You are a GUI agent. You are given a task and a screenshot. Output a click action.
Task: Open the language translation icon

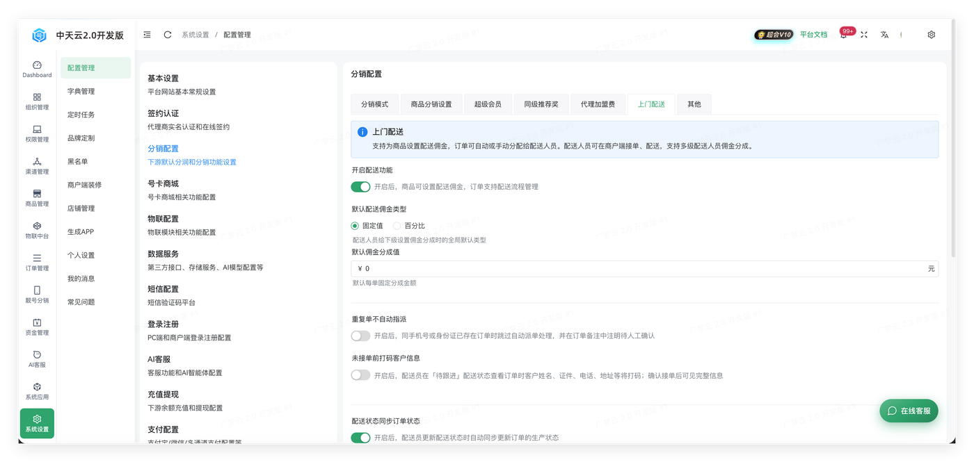(x=884, y=35)
